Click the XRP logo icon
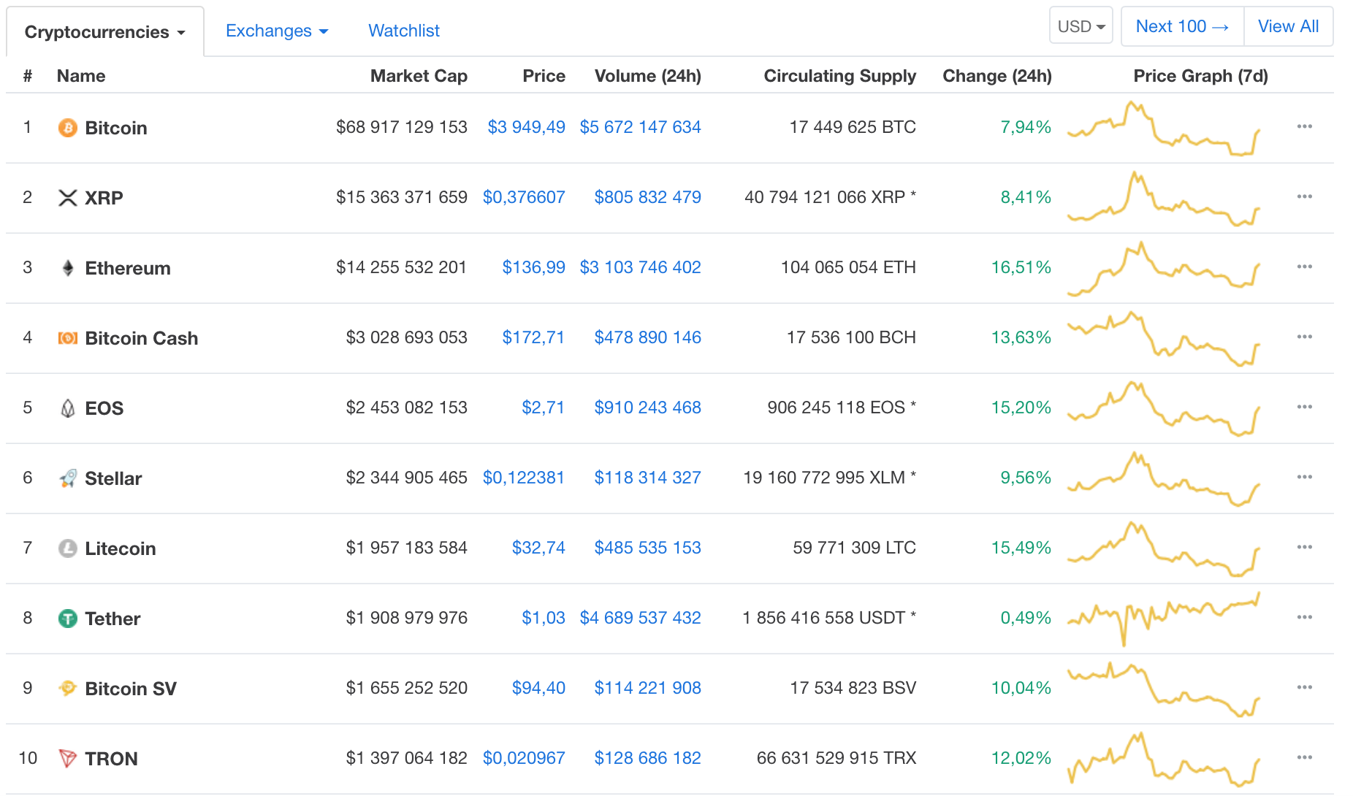The image size is (1353, 796). coord(67,198)
